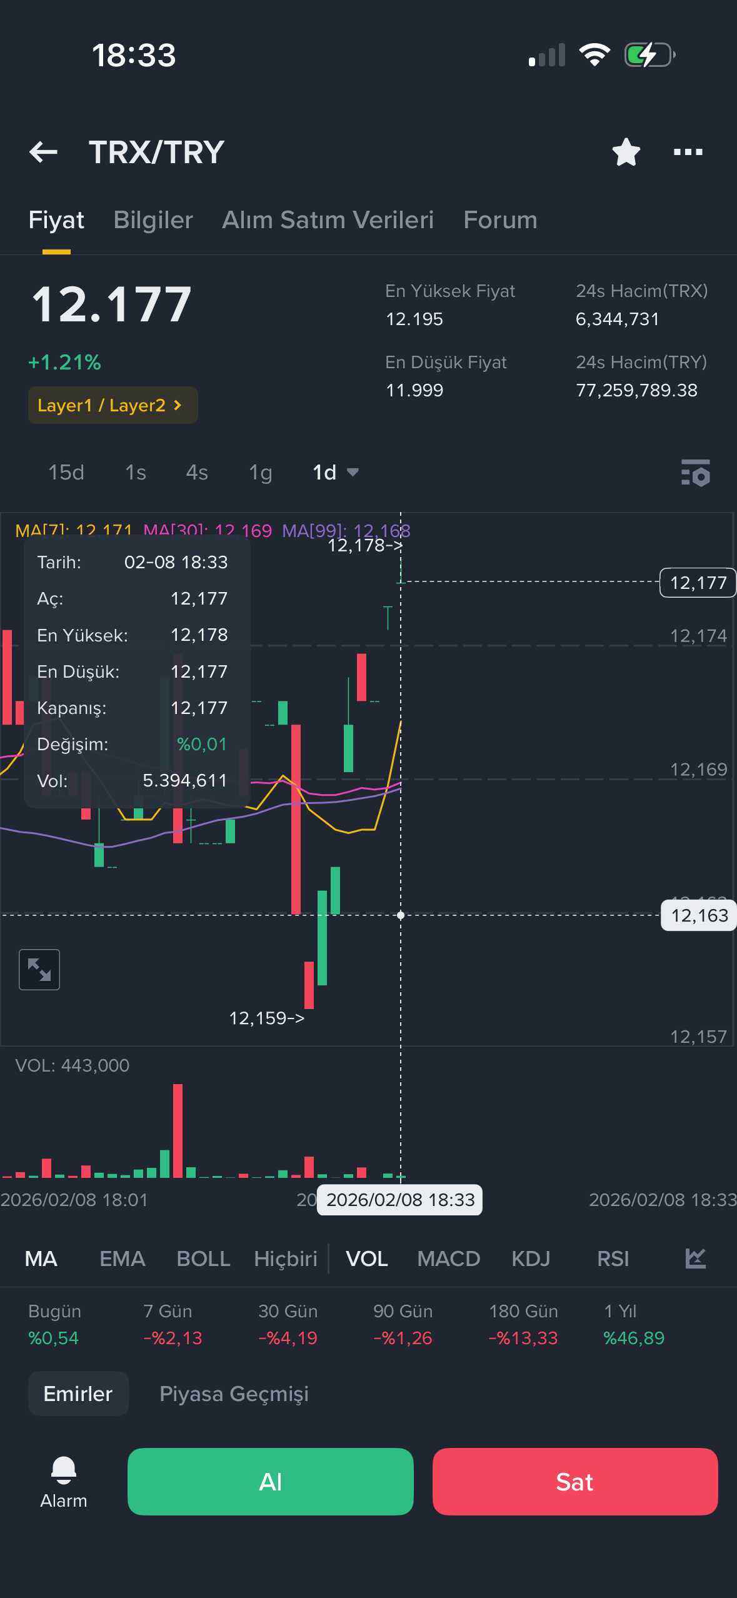The height and width of the screenshot is (1598, 737).
Task: Tap the Bugün %0,54 performance
Action: click(54, 1324)
